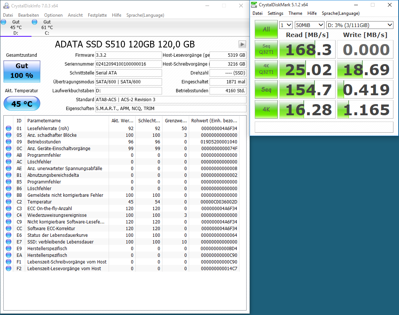Click status orb for Anz. schadhafter Blöcke
This screenshot has width=399, height=315.
[9, 135]
